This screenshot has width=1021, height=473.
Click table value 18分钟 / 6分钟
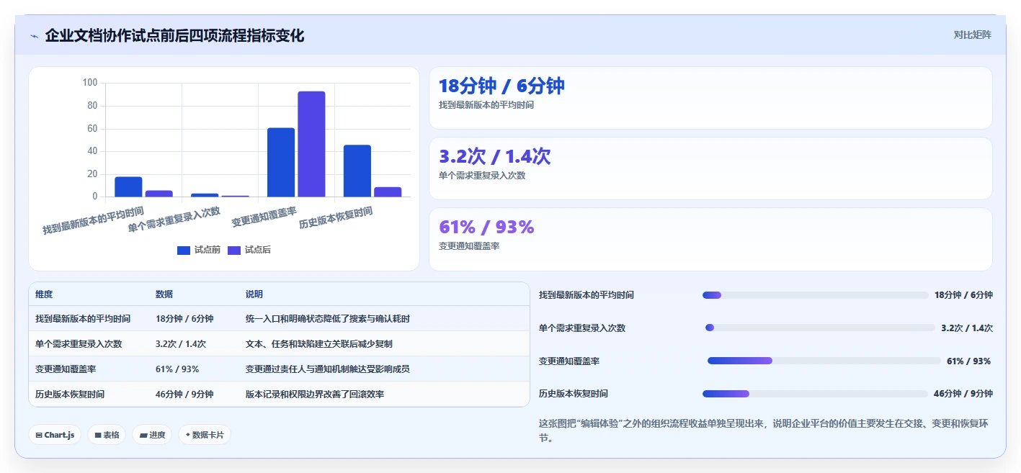[x=184, y=318]
